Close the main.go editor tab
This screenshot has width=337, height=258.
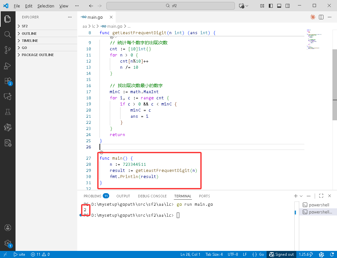(x=111, y=17)
